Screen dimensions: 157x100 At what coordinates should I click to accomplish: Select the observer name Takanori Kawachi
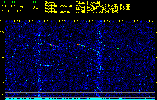pos(88,3)
